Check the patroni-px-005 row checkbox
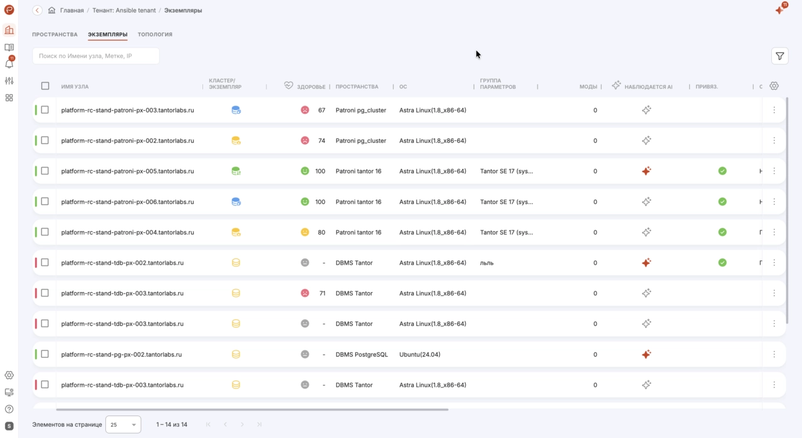The width and height of the screenshot is (802, 438). pyautogui.click(x=45, y=171)
